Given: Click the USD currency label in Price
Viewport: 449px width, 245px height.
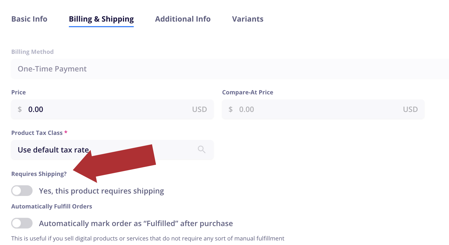Looking at the screenshot, I should tap(199, 109).
